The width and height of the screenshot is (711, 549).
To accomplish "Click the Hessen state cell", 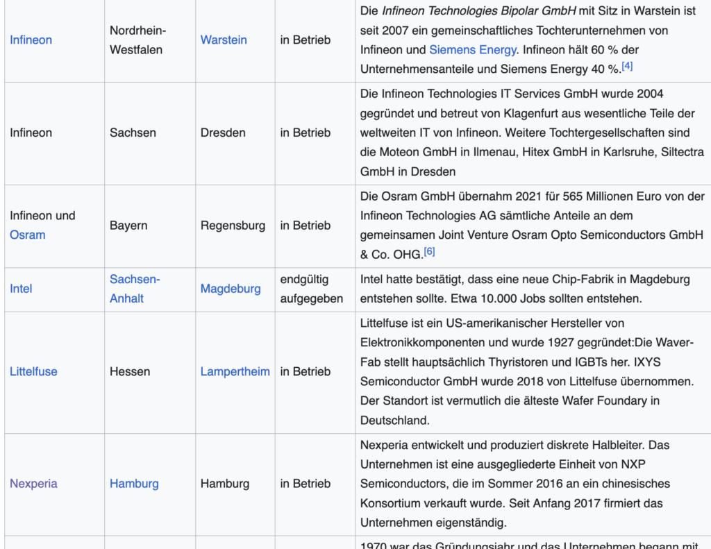I will 130,371.
